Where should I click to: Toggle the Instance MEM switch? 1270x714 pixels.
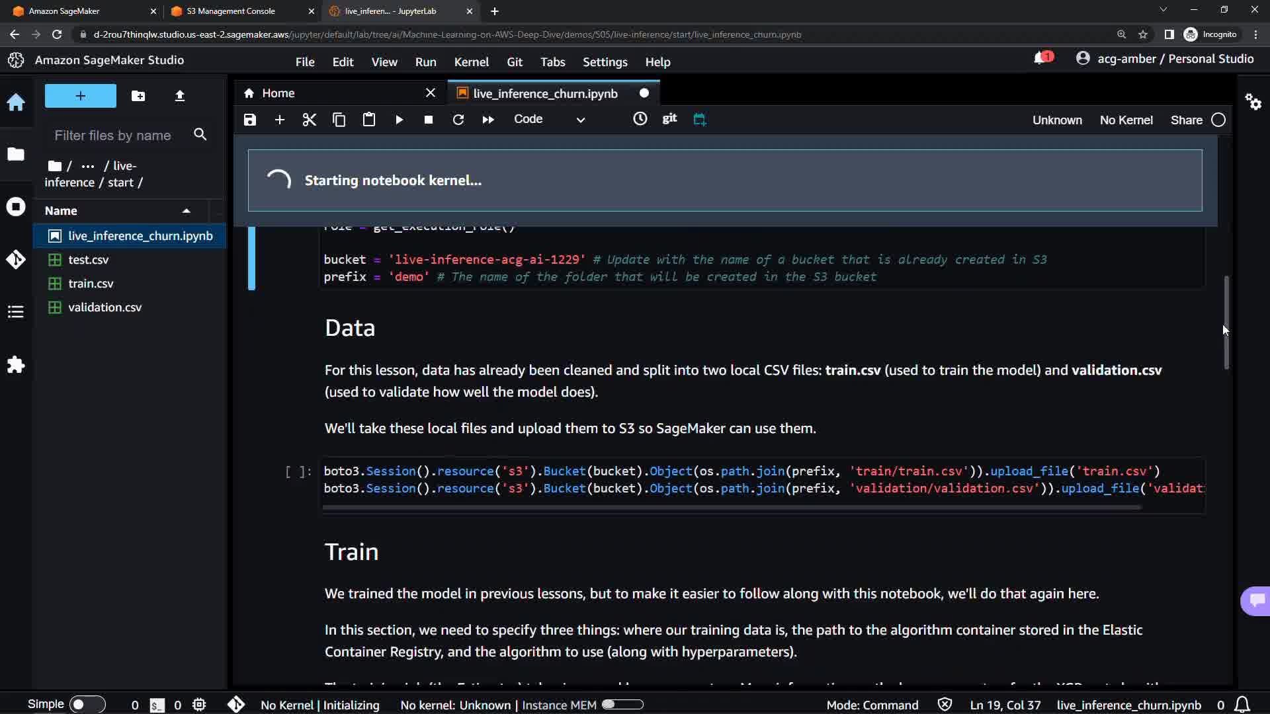pyautogui.click(x=622, y=705)
